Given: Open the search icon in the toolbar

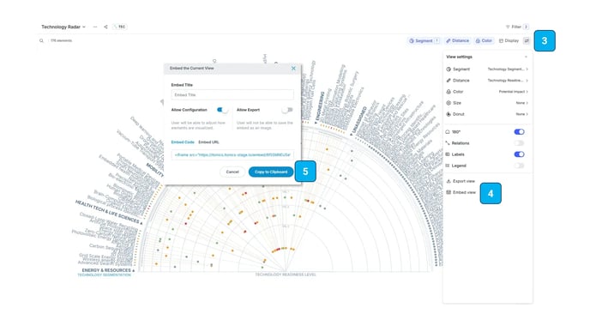Looking at the screenshot, I should click(41, 40).
